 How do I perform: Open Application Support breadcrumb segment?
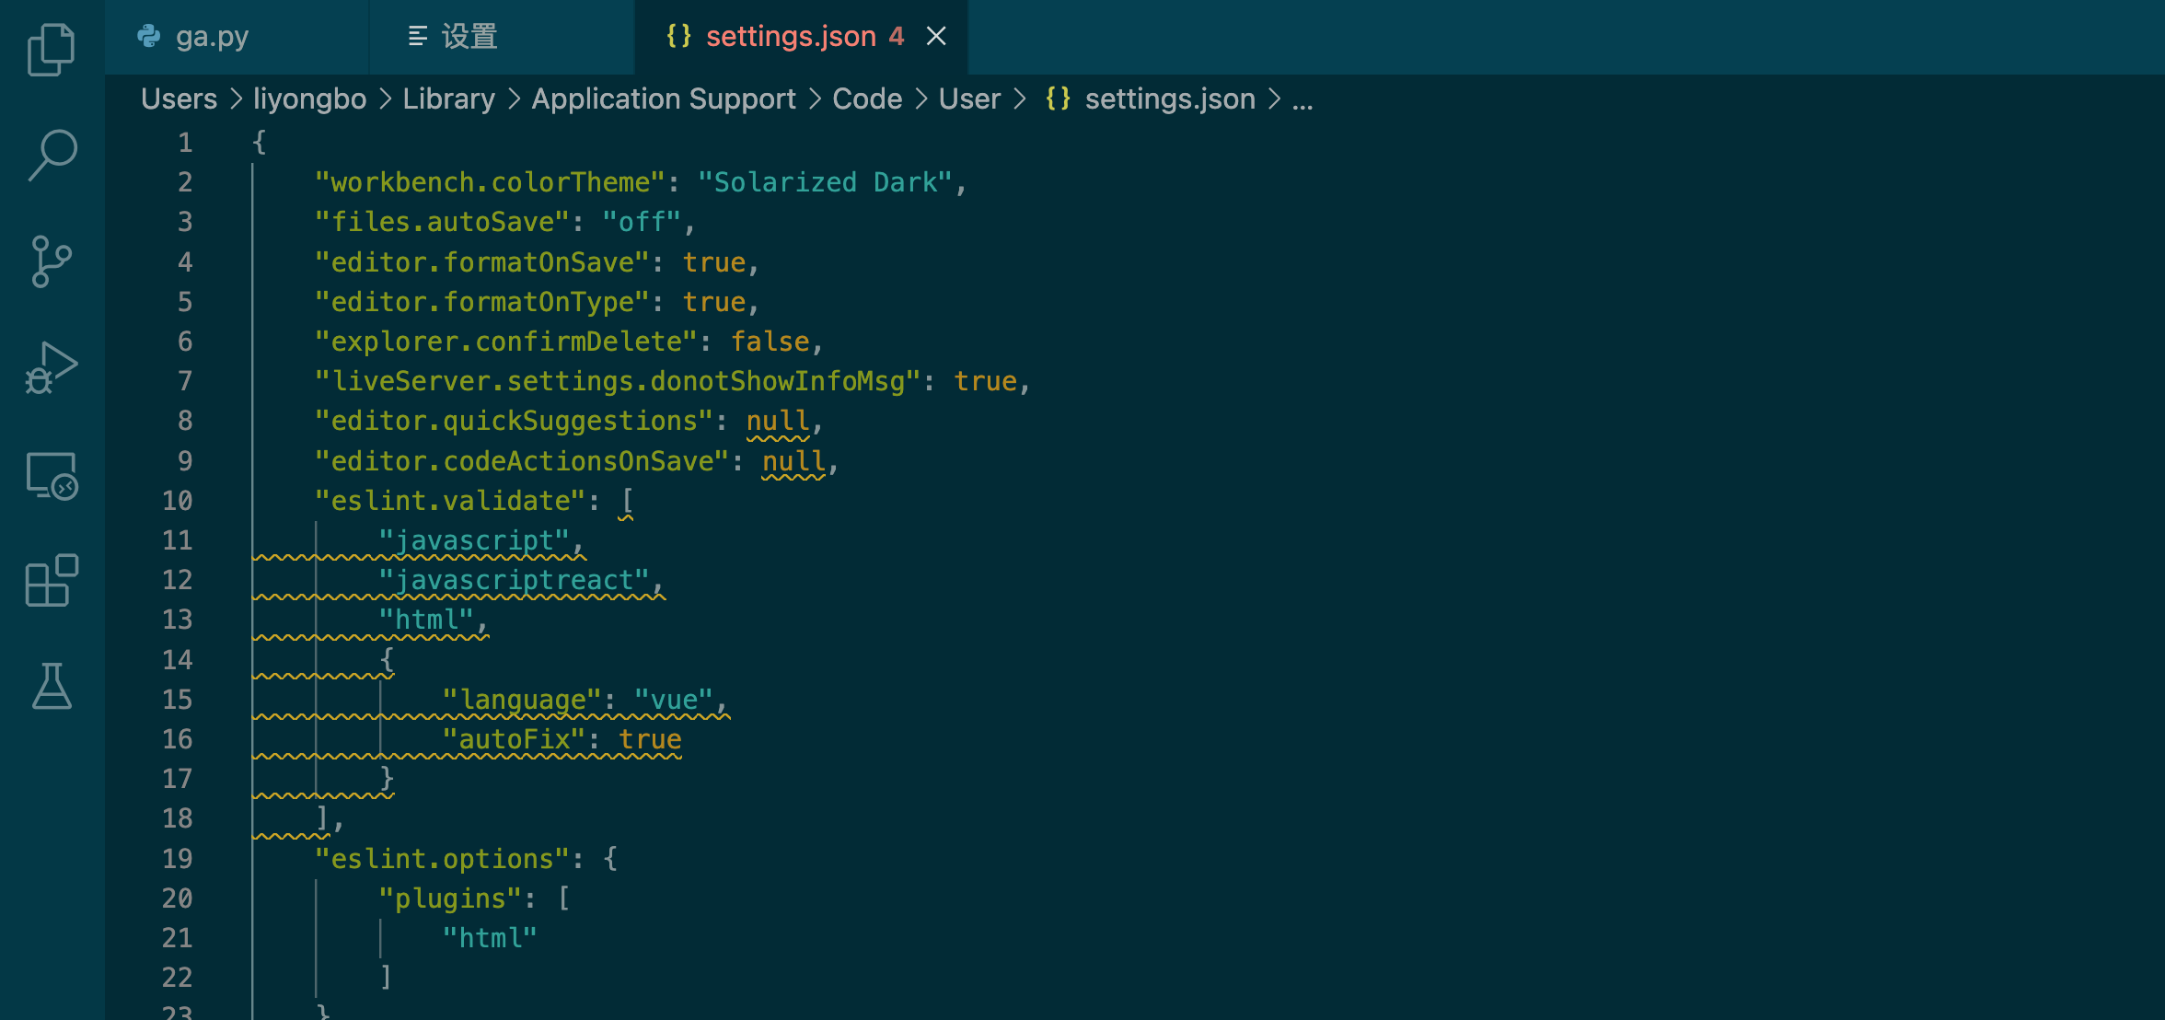664,99
